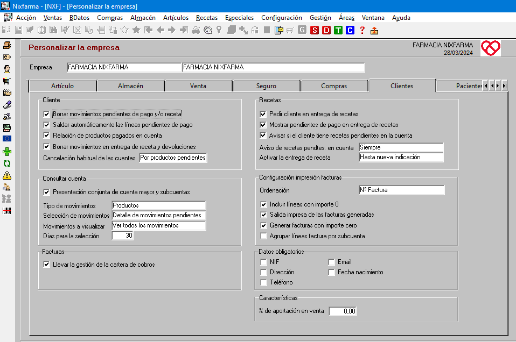The width and height of the screenshot is (516, 342).
Task: Click the red S toolbar button
Action: click(315, 30)
